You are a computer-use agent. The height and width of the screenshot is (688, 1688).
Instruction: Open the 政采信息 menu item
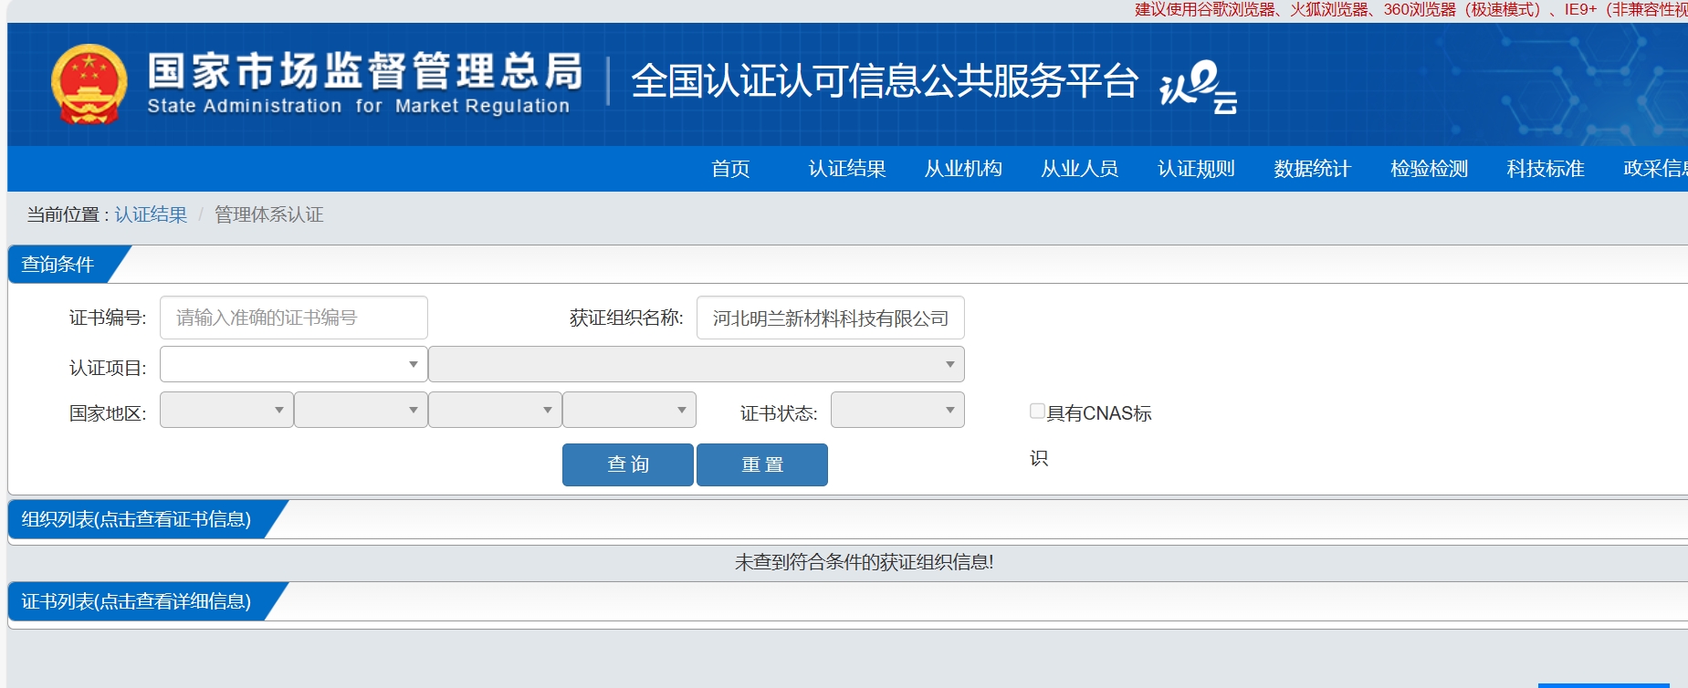1655,169
